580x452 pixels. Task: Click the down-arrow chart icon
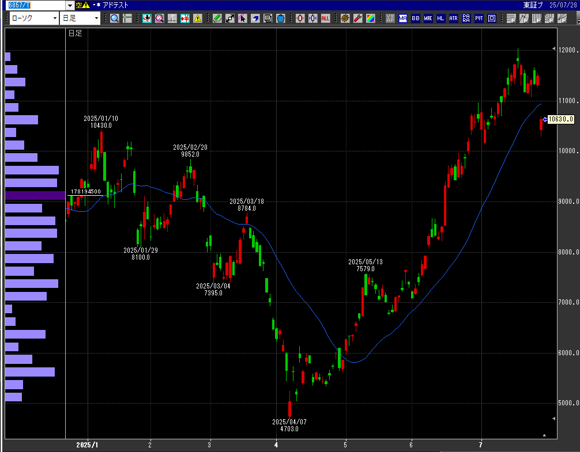coord(147,18)
